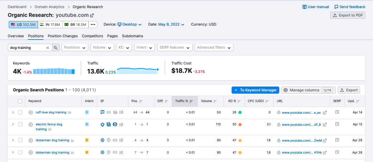Open external link icon next to youtube.com
373x162 pixels.
[92, 15]
